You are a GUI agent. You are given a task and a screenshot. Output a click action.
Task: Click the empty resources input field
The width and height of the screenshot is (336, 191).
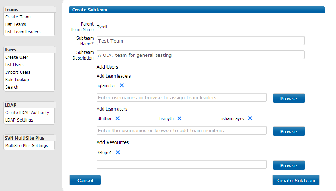coord(181,164)
